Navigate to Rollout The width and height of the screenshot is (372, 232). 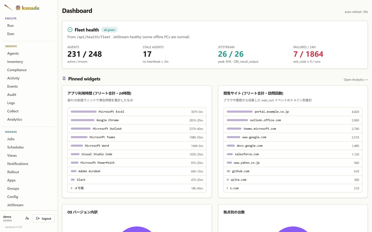pyautogui.click(x=29, y=172)
